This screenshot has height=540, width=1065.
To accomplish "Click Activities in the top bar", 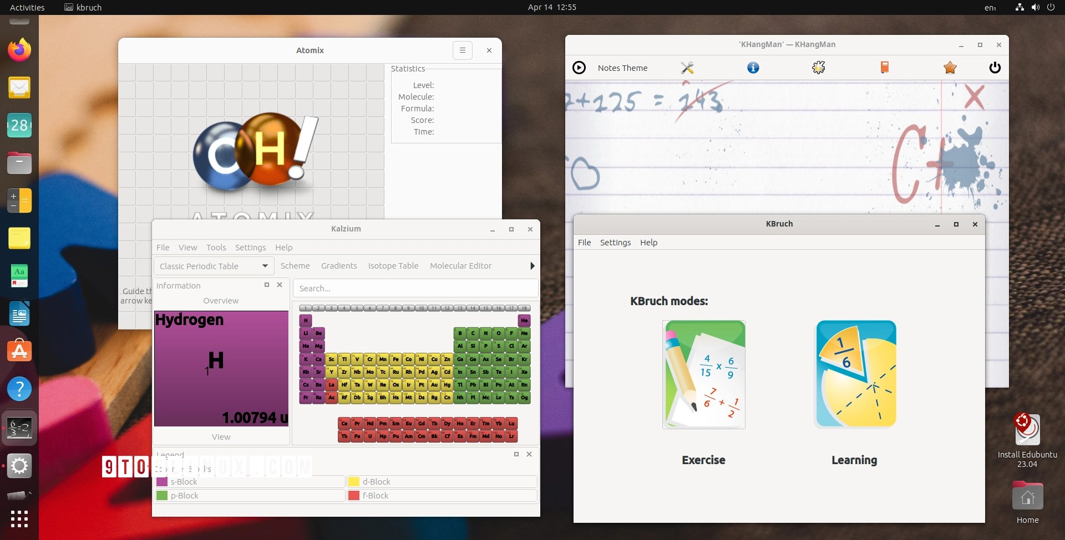I will (27, 7).
